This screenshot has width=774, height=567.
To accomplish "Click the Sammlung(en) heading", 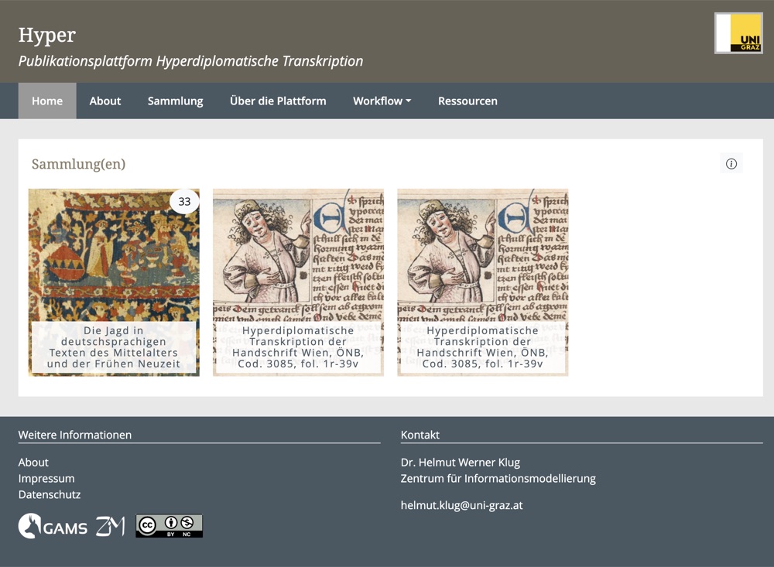I will [78, 164].
